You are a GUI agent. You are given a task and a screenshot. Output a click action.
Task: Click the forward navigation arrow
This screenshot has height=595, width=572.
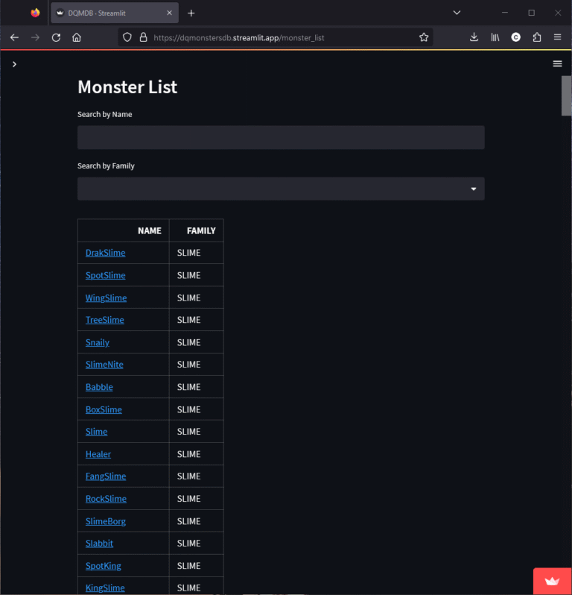(x=35, y=37)
